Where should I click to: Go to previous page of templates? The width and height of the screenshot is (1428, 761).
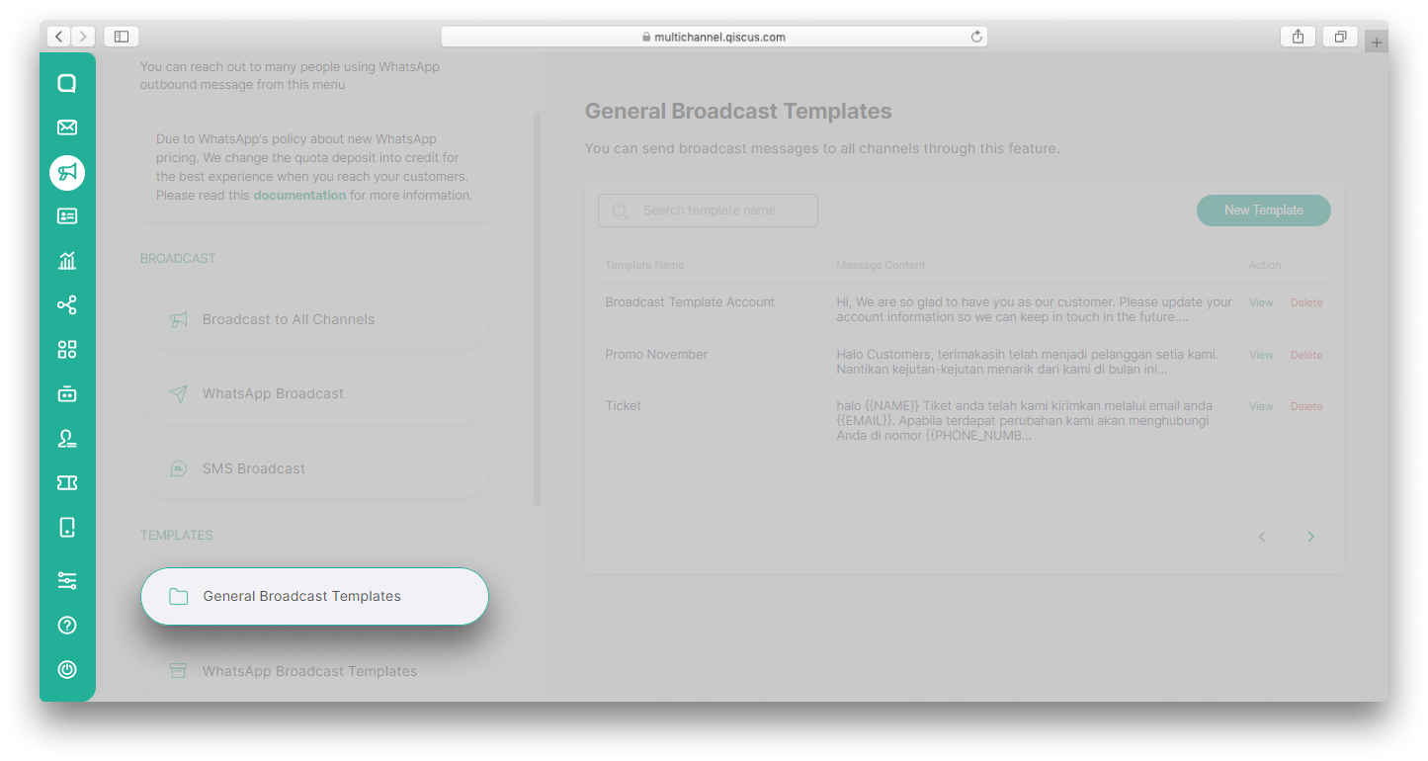click(1262, 537)
